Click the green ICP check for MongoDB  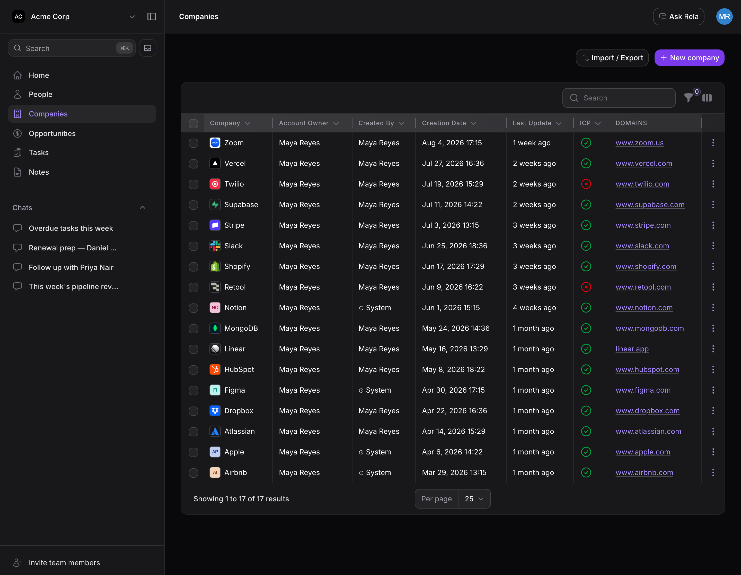click(x=586, y=328)
